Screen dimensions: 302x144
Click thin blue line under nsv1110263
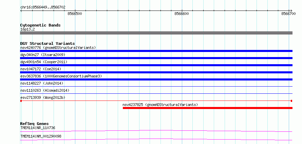click(x=156, y=94)
